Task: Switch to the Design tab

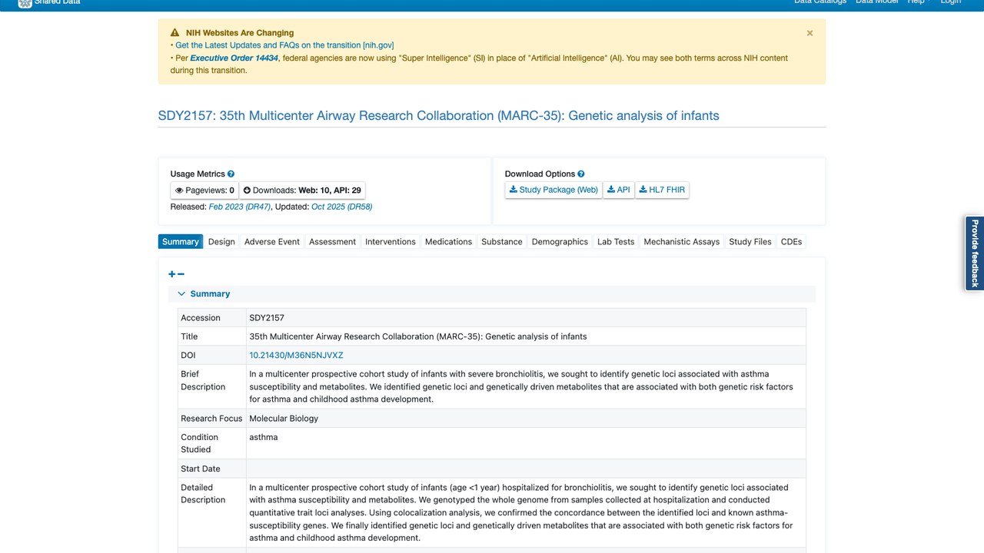Action: (221, 241)
